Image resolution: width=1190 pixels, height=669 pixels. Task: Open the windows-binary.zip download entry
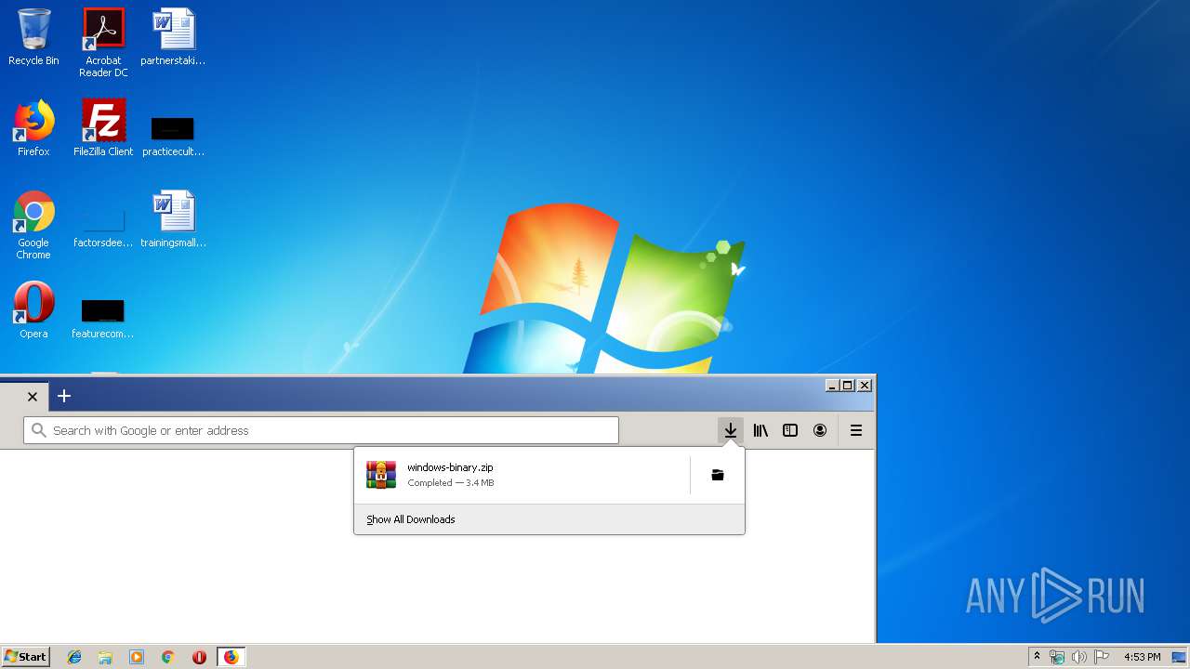tap(522, 475)
